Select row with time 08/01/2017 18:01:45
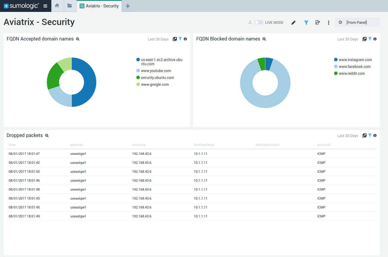 tap(192, 207)
